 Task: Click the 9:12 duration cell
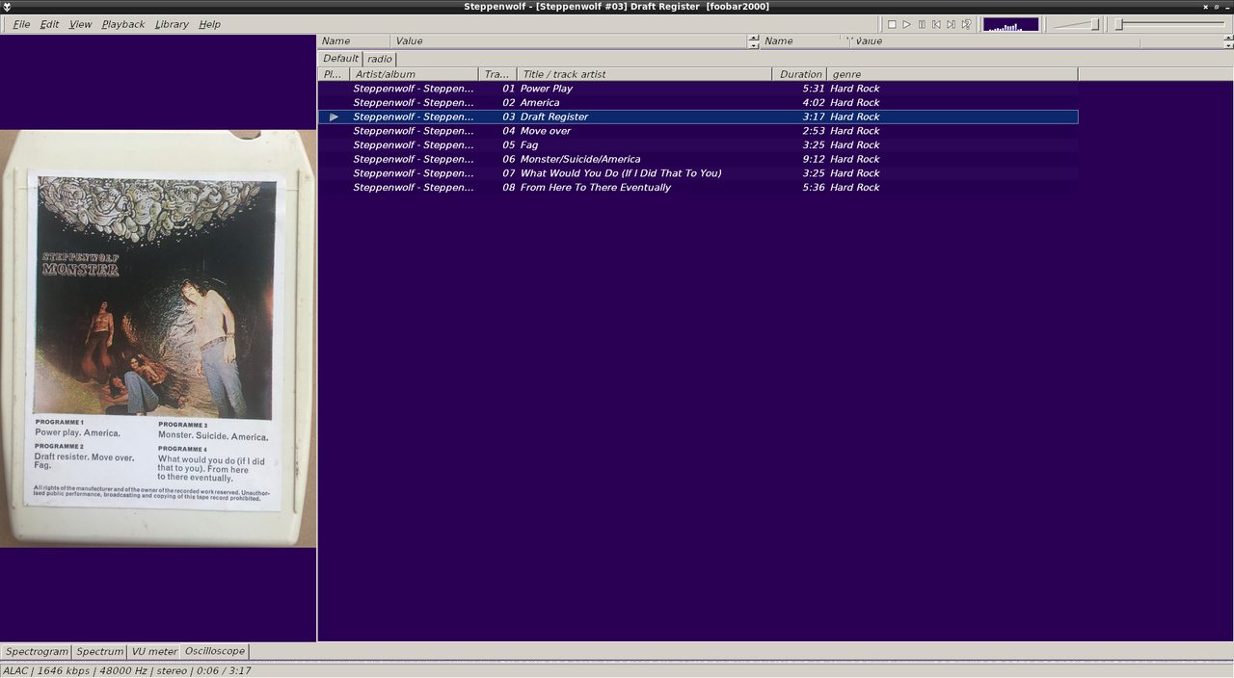tap(813, 159)
